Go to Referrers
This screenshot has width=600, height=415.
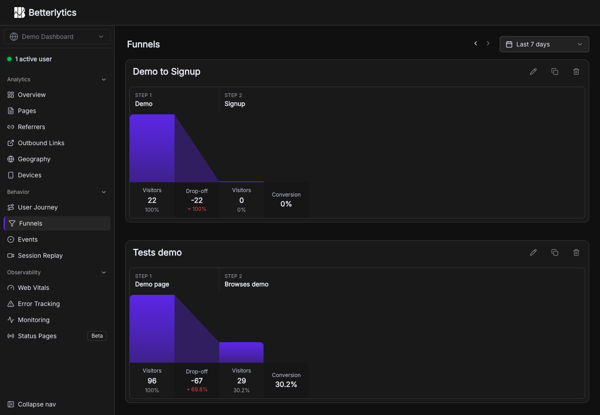click(57, 127)
